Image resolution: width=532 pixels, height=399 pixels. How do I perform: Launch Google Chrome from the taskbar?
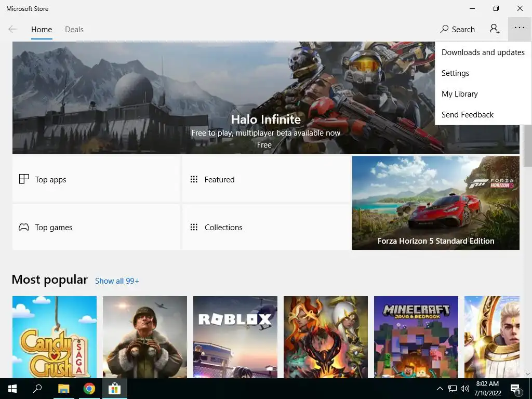point(89,389)
